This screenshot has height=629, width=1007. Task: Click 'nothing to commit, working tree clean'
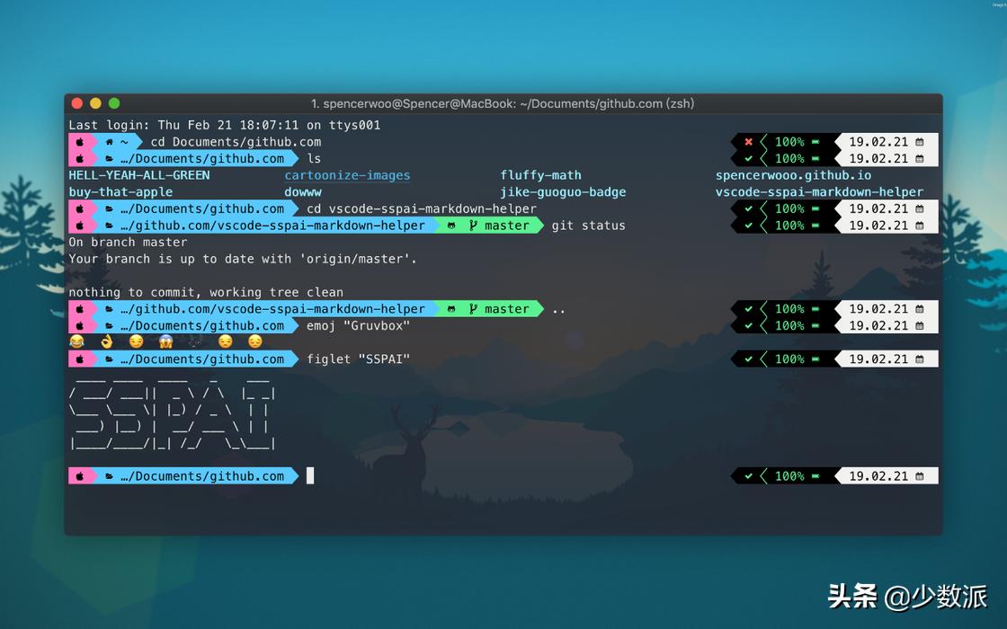(206, 292)
